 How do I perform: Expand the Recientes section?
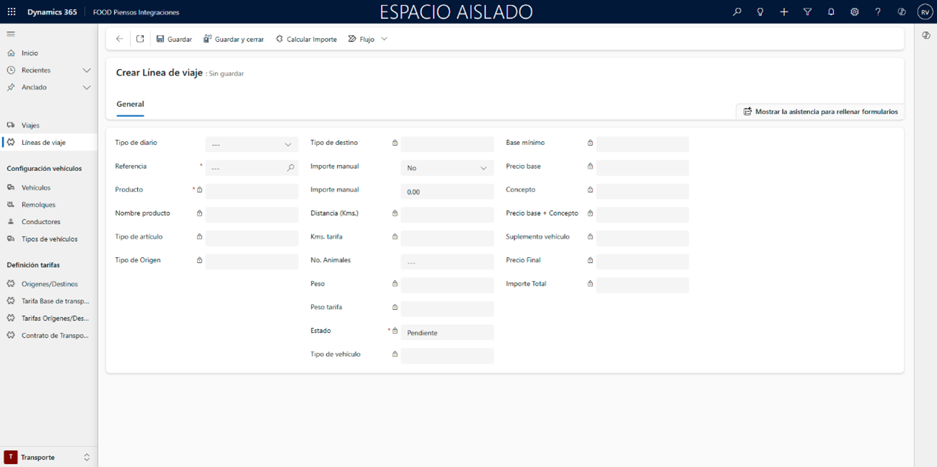point(87,71)
